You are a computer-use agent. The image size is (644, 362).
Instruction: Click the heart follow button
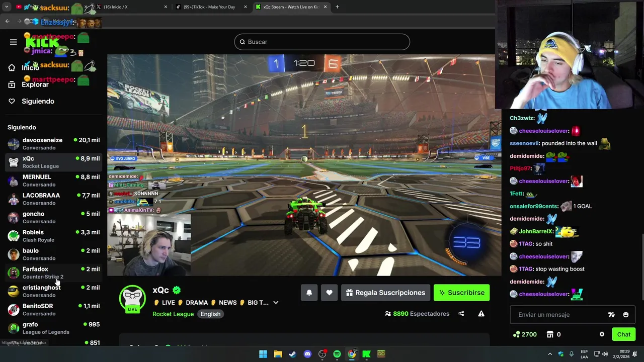329,293
